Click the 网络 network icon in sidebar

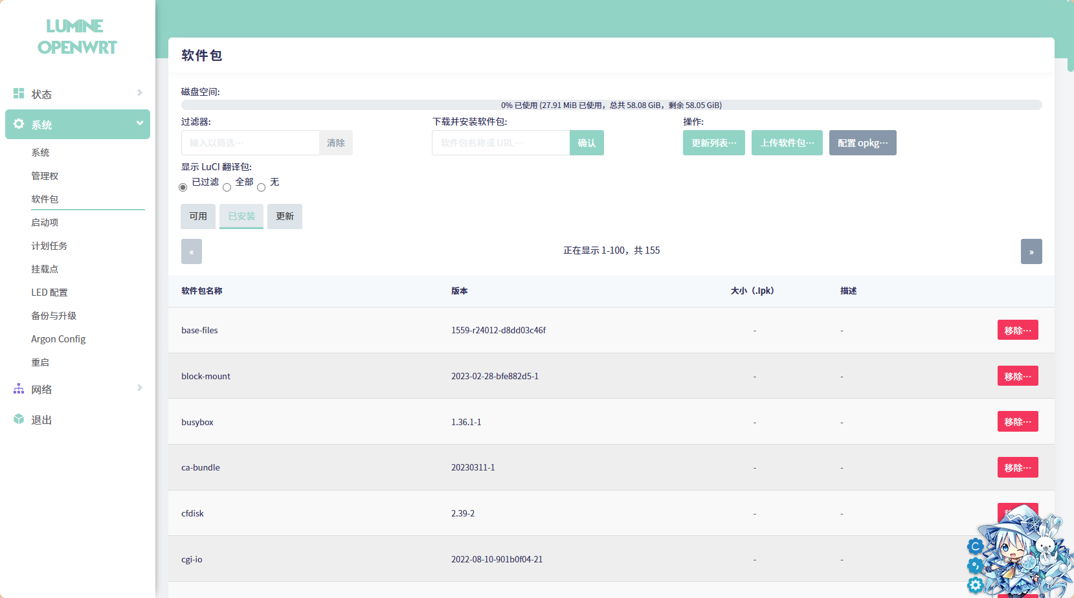click(19, 389)
